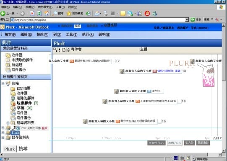The image size is (227, 161).
Task: Expand the 封存資料夾 tree node
Action: tap(3, 138)
